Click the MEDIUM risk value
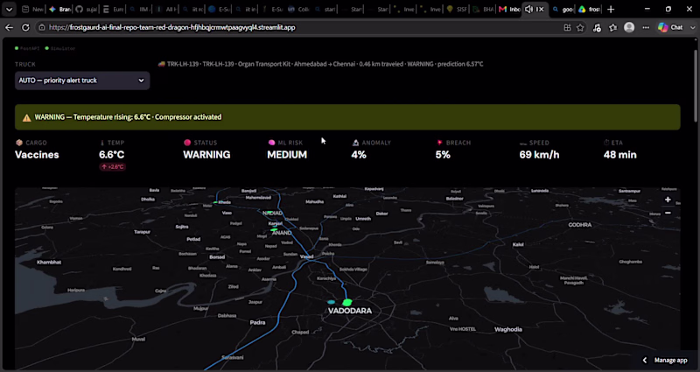This screenshot has width=700, height=372. coord(287,155)
